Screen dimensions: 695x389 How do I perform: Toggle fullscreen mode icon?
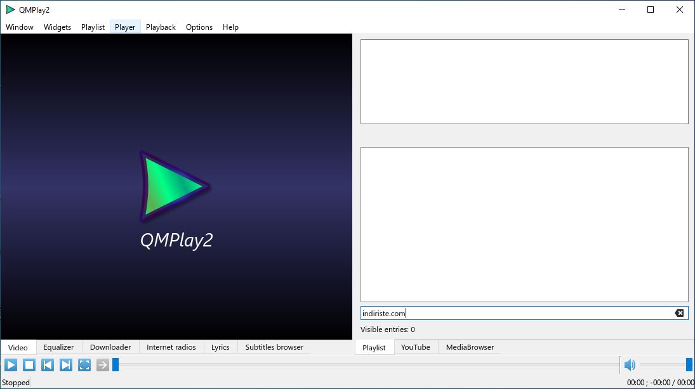pyautogui.click(x=84, y=365)
